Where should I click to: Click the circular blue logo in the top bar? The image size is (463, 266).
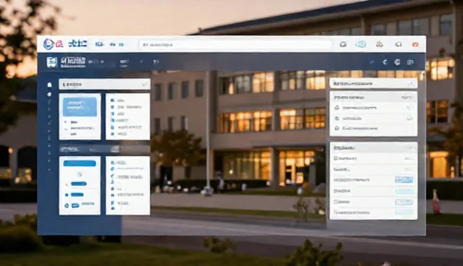[48, 44]
